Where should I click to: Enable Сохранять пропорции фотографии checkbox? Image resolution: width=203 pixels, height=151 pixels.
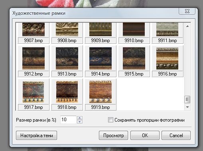point(110,120)
